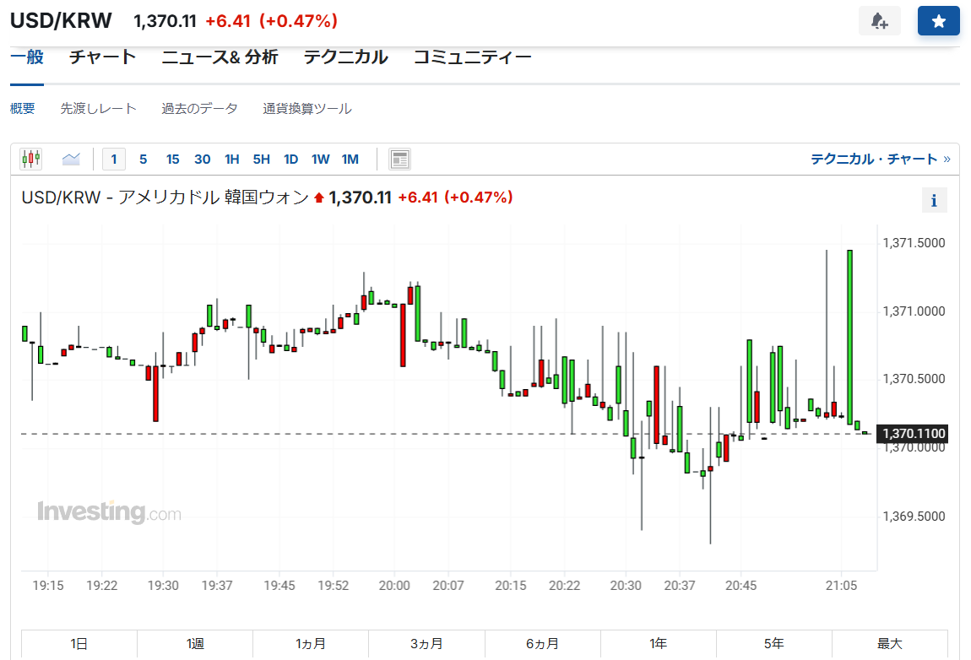Choose the 1M chart interval

pyautogui.click(x=350, y=159)
